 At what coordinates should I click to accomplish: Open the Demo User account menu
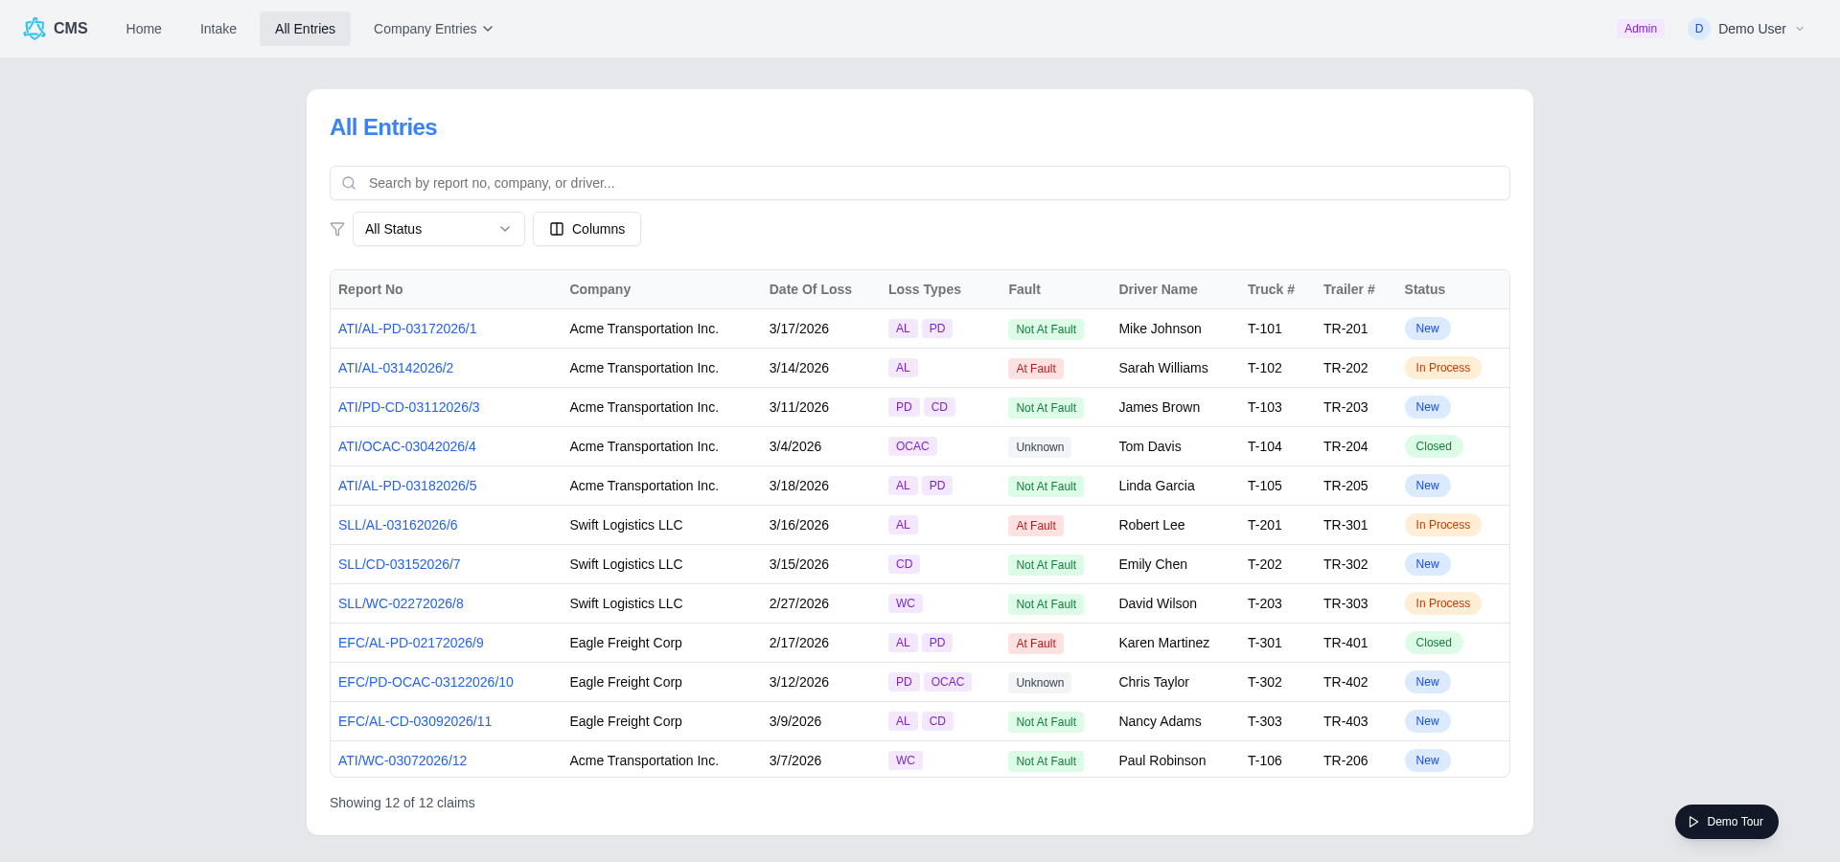1748,29
